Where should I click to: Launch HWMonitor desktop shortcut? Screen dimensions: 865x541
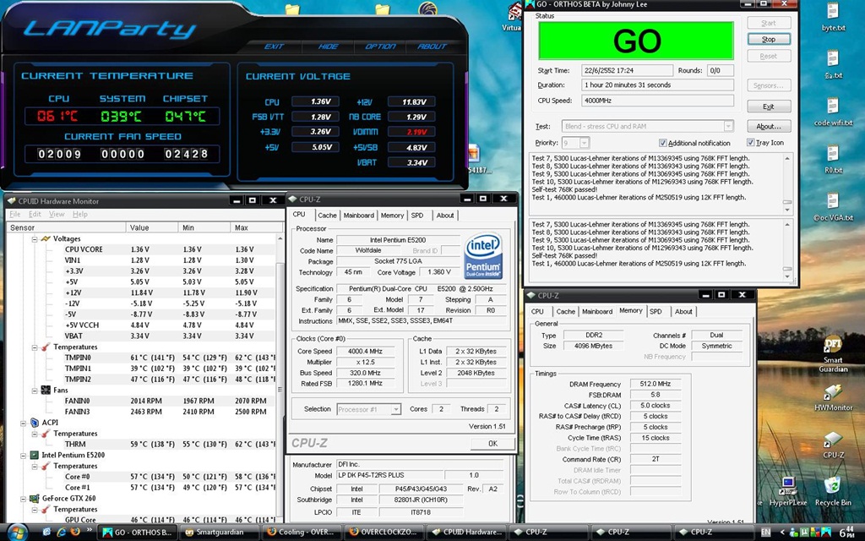click(x=833, y=397)
